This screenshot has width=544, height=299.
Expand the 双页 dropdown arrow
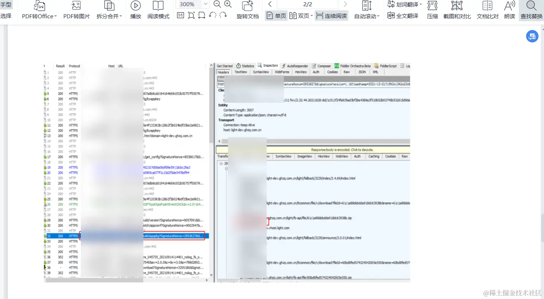pyautogui.click(x=311, y=16)
